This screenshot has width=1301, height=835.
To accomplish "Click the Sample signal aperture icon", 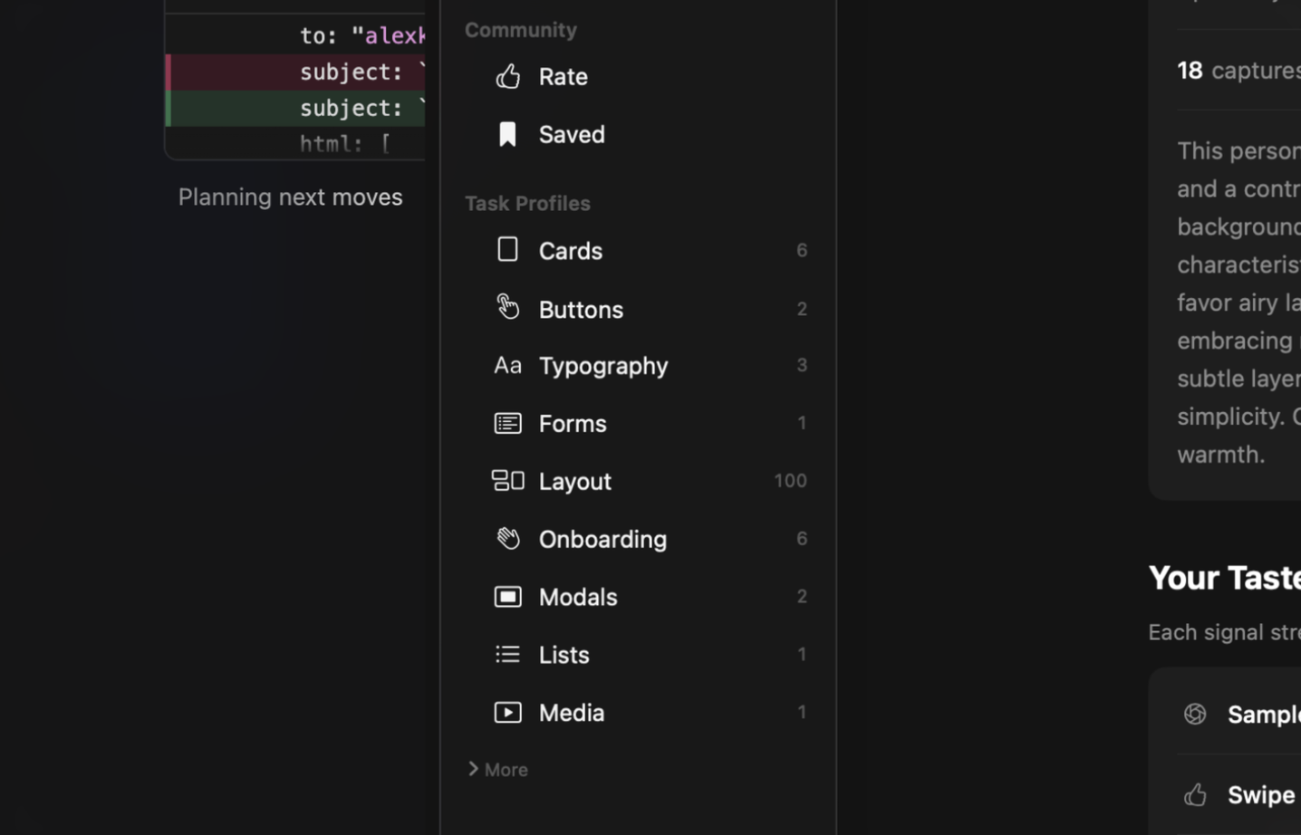I will [1195, 714].
